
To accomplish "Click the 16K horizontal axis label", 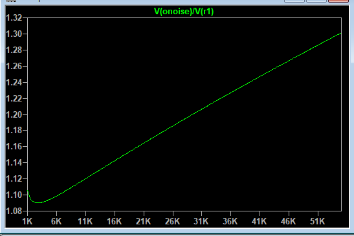I will (115, 221).
